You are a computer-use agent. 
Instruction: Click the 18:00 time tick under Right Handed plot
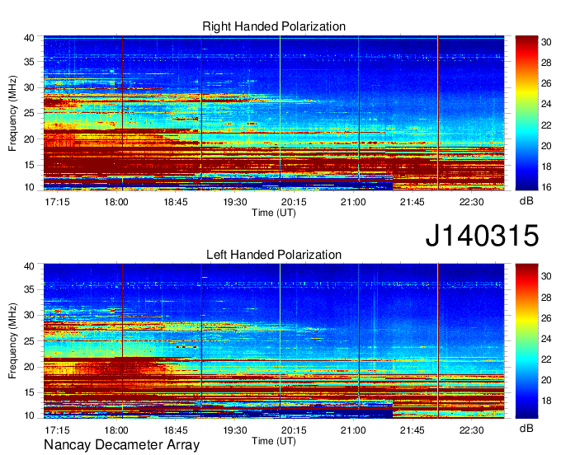[x=116, y=202]
